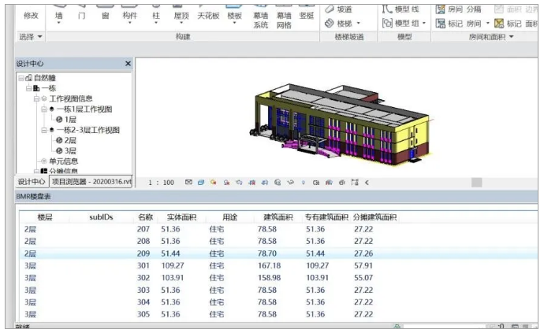Image resolution: width=544 pixels, height=333 pixels.
Task: Select row 301 with area 109.27
Action: pos(278,266)
